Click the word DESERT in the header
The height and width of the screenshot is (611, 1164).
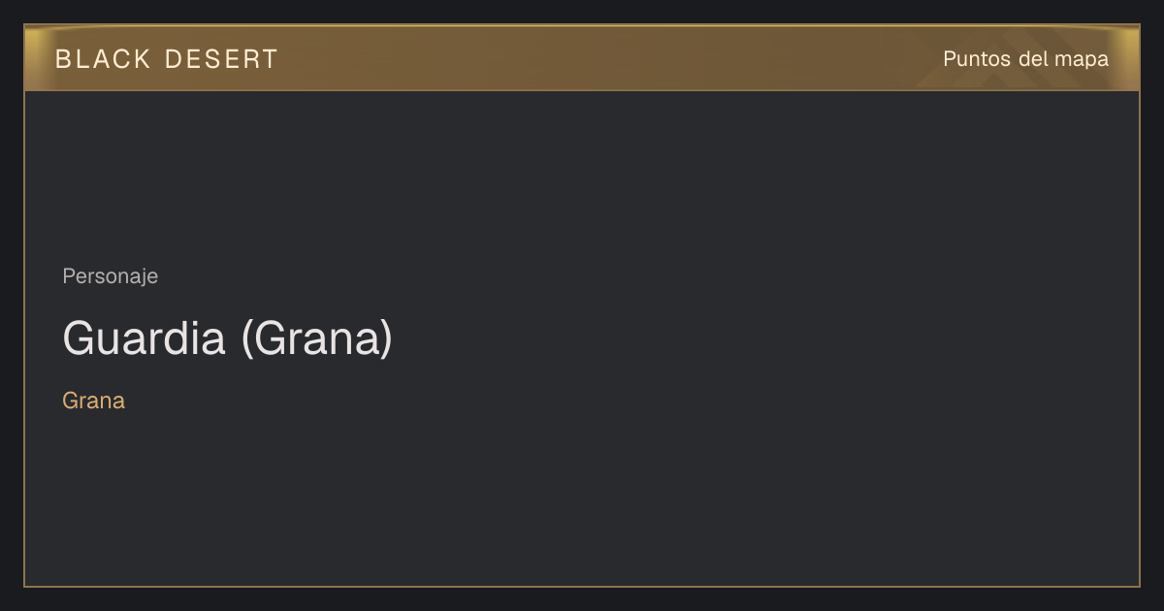[221, 59]
